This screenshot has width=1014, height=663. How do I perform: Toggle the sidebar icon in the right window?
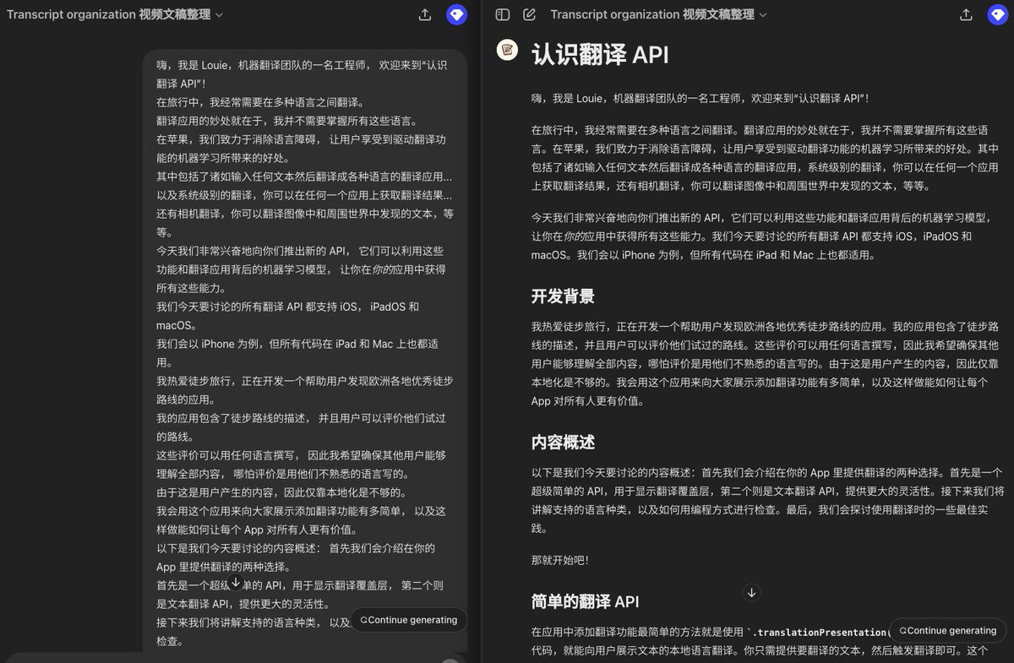pos(503,14)
